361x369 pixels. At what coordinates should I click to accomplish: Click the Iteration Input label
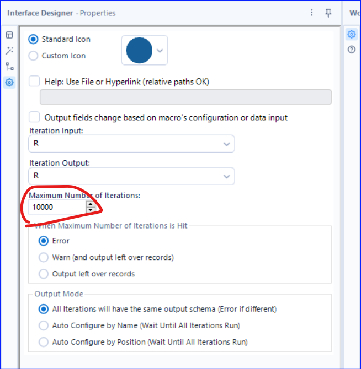click(x=56, y=131)
